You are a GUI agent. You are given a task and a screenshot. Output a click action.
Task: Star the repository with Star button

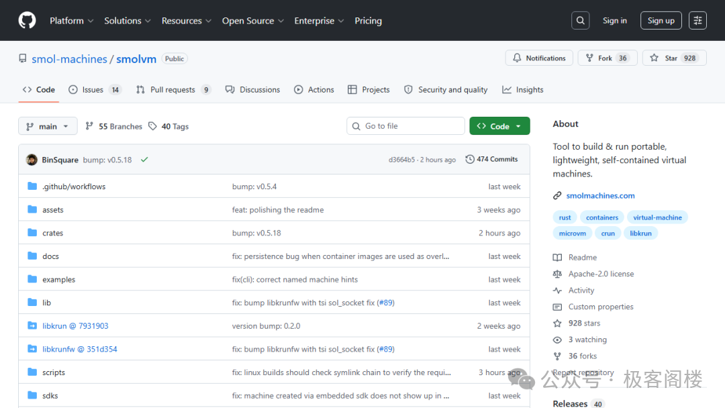674,58
